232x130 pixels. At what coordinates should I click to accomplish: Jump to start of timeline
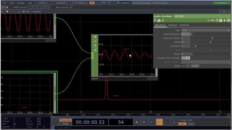click(x=137, y=122)
